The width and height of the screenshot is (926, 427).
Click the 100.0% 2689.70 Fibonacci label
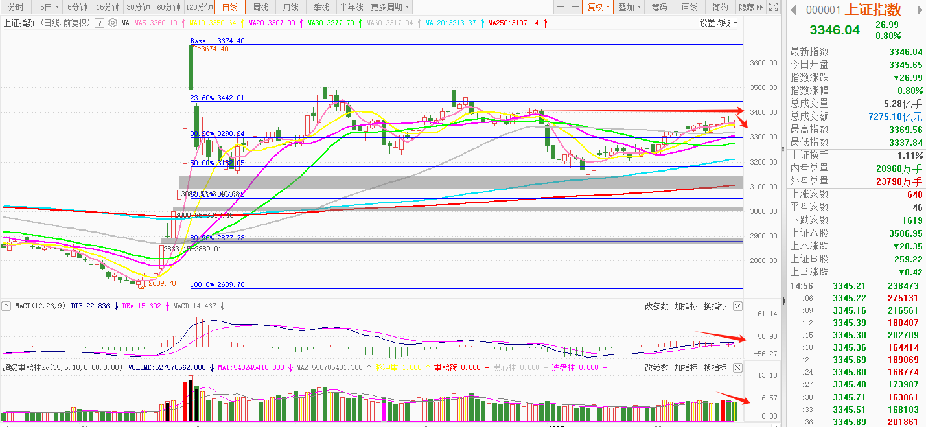pyautogui.click(x=217, y=284)
